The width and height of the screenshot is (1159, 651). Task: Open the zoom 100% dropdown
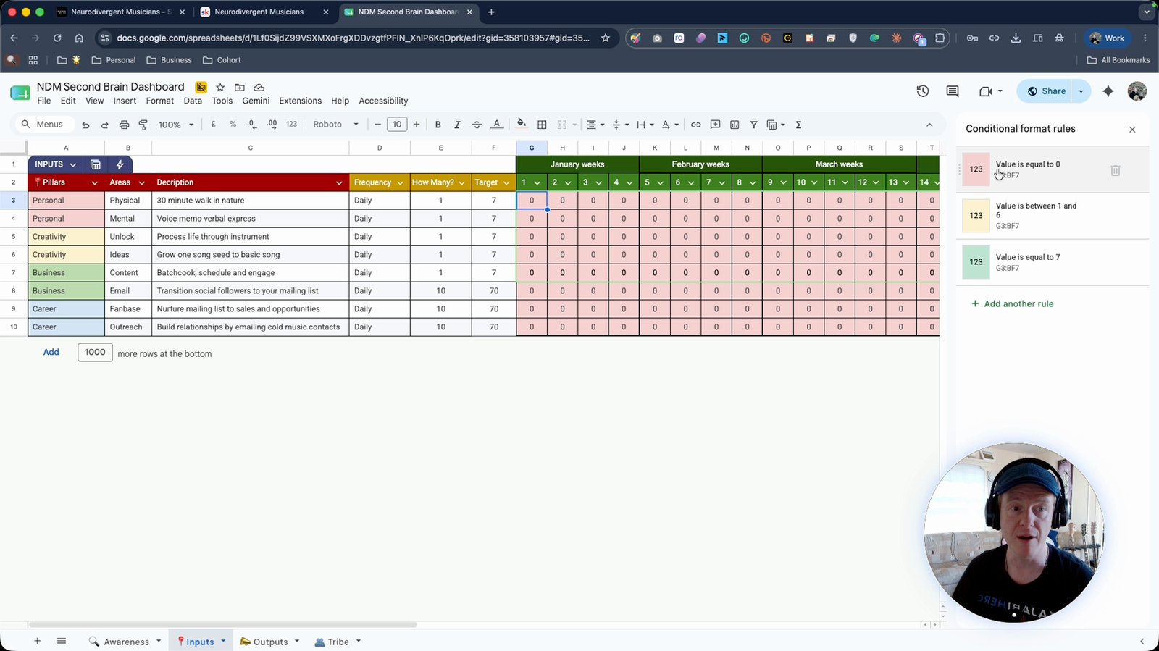(x=176, y=125)
